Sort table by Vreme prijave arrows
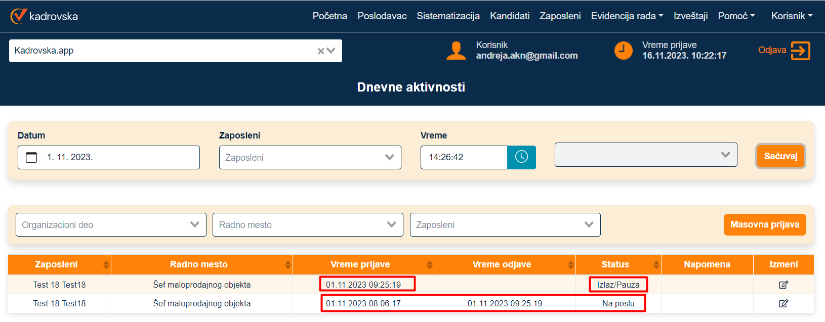825x322 pixels. (x=429, y=264)
